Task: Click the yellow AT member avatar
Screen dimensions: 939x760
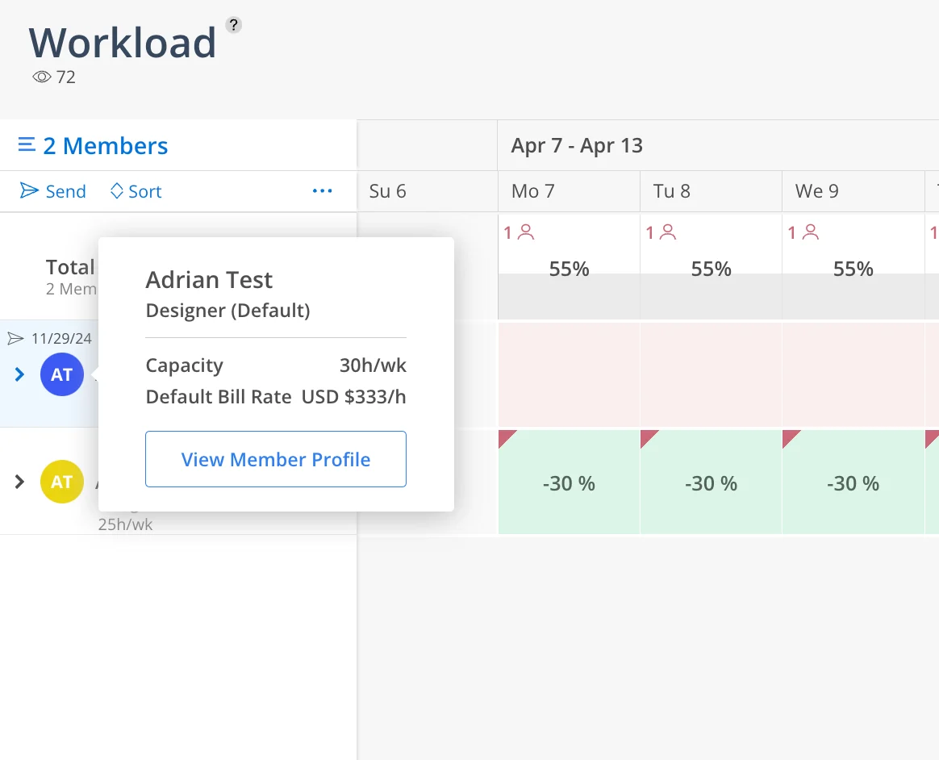Action: tap(62, 482)
